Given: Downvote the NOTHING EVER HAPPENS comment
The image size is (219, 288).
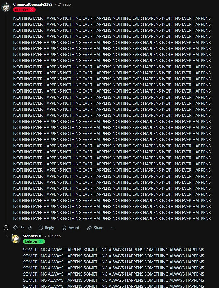Looking at the screenshot, I should click(x=30, y=228).
